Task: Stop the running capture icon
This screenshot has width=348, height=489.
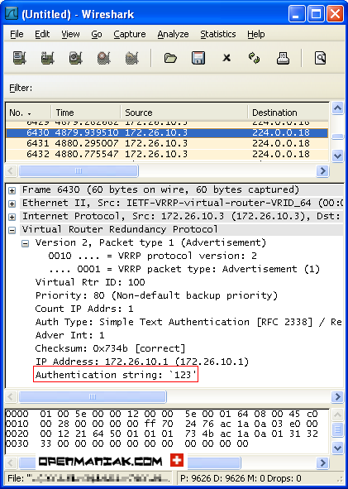Action: (104, 58)
